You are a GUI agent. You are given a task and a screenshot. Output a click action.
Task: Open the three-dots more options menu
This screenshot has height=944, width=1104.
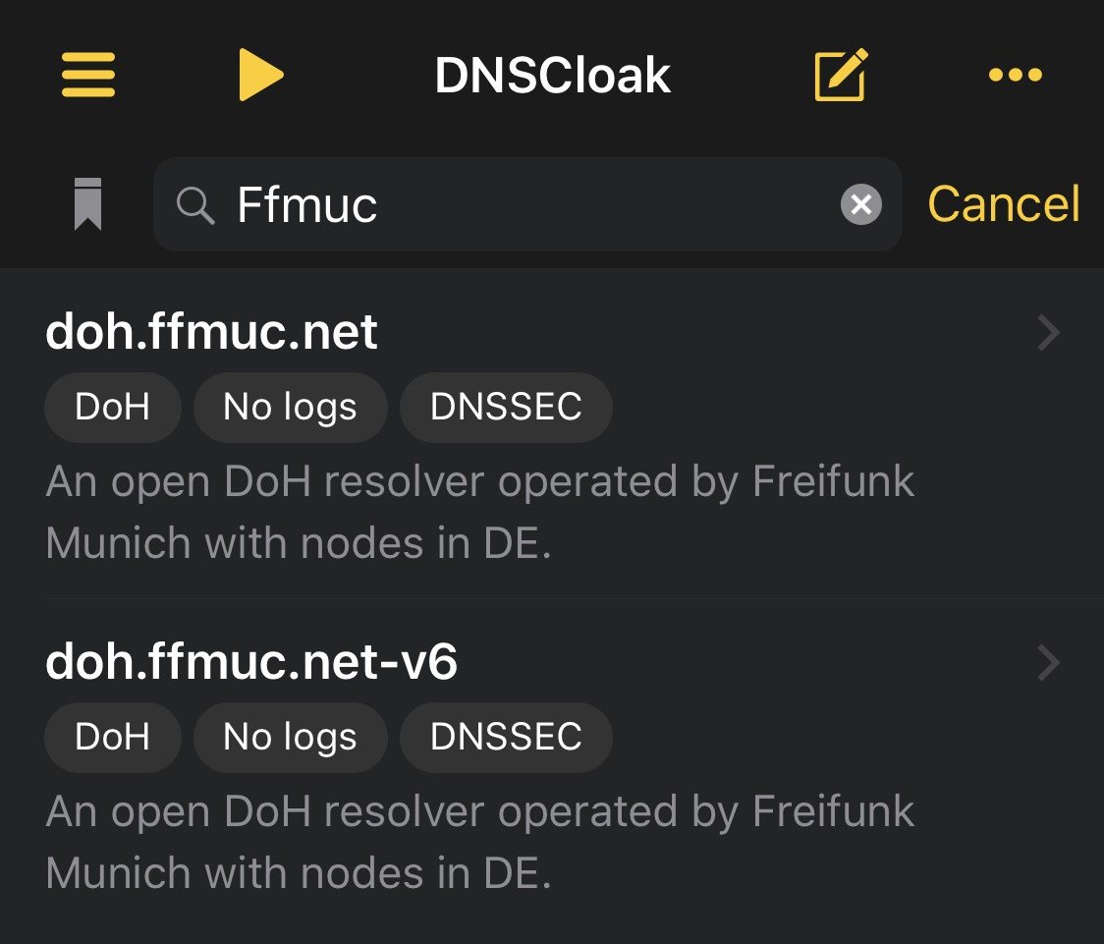pyautogui.click(x=1015, y=75)
